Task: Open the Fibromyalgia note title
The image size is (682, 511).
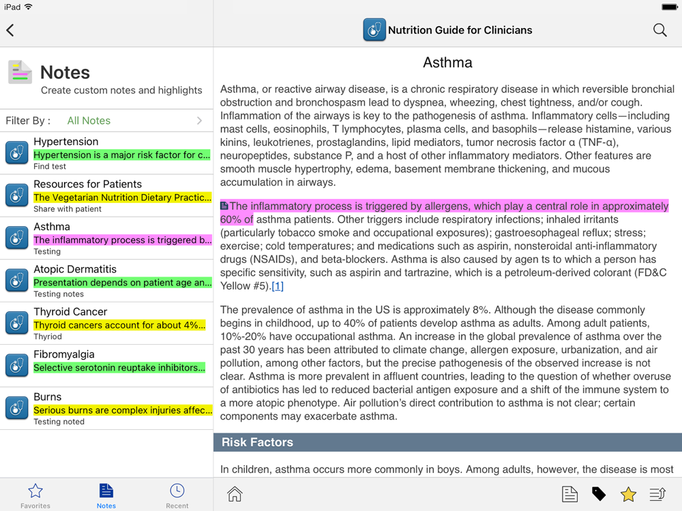Action: click(x=64, y=354)
